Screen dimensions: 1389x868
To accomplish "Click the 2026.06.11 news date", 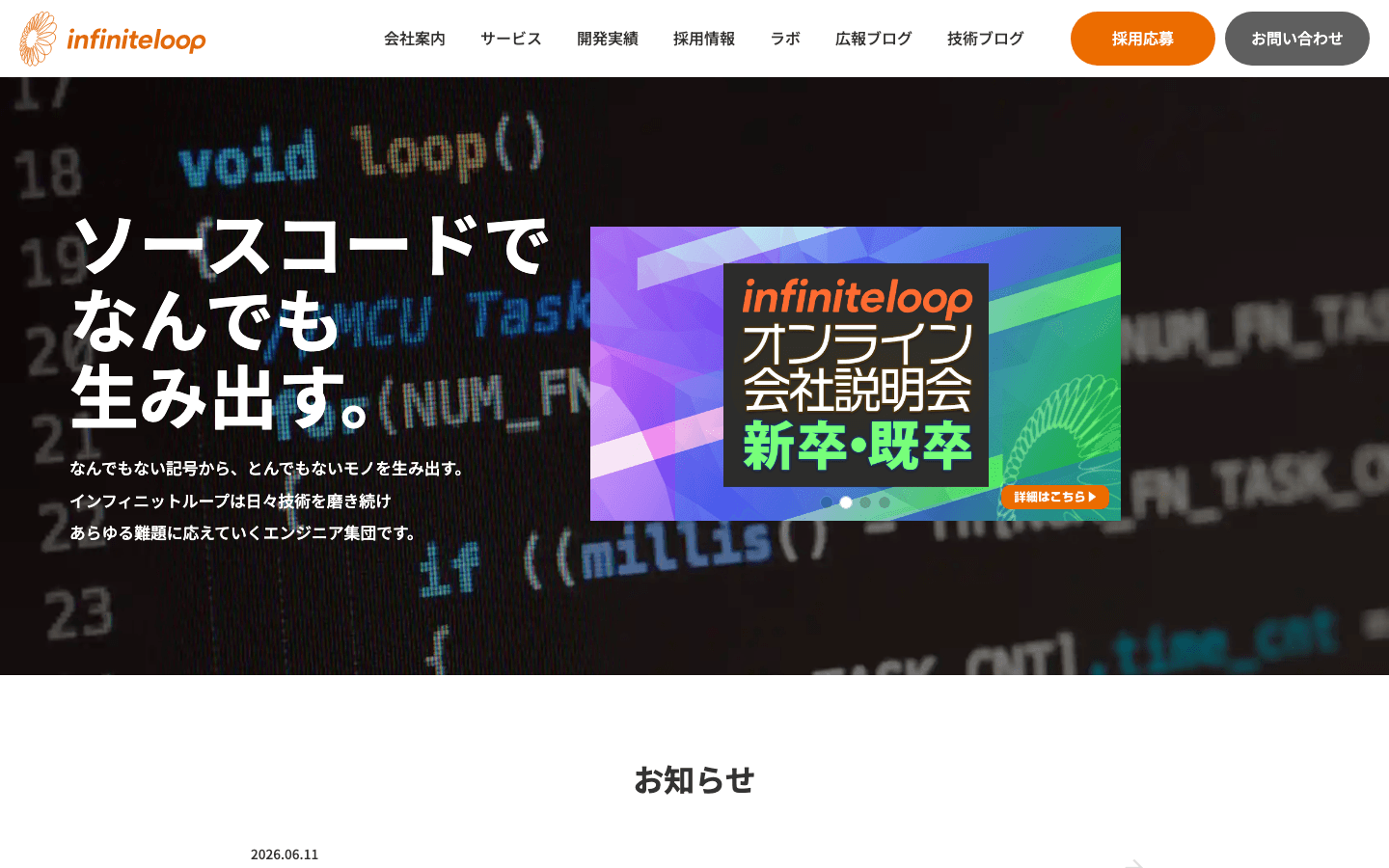I will 285,854.
